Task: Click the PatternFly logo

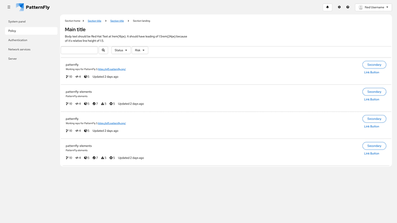Action: point(33,7)
